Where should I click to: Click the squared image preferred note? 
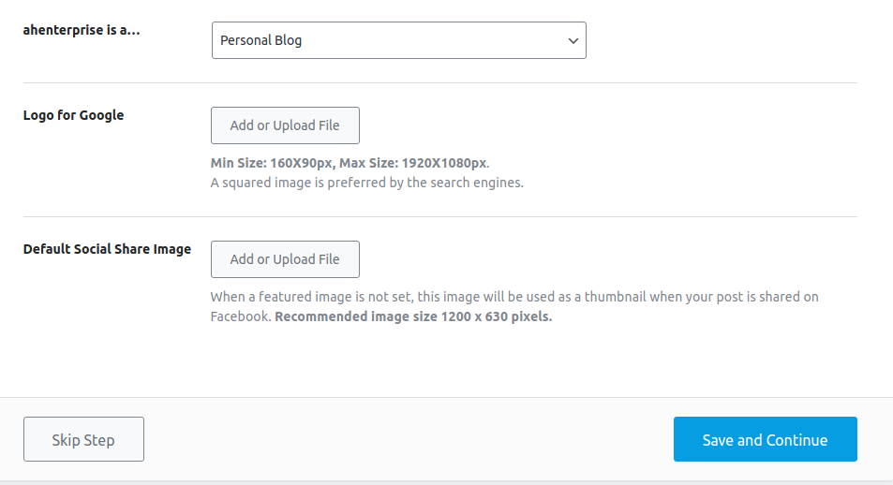(366, 183)
